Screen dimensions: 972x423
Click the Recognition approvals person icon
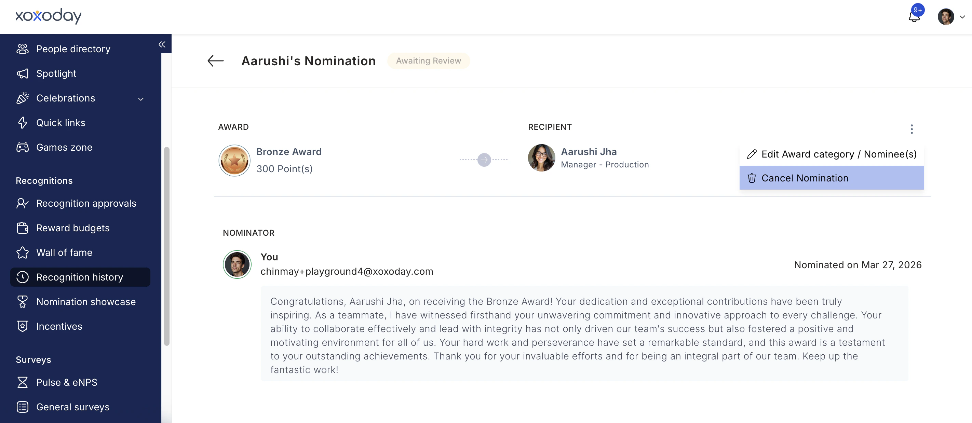click(23, 203)
